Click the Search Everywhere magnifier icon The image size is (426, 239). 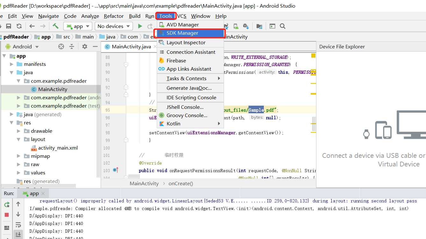pos(283,26)
